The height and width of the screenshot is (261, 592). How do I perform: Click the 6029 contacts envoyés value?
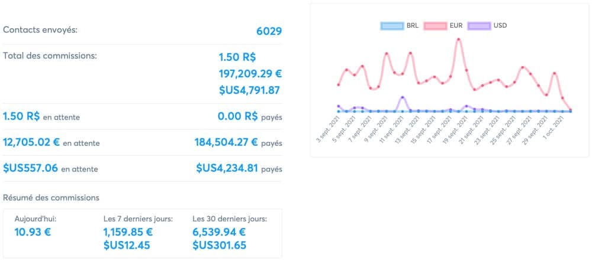(269, 31)
